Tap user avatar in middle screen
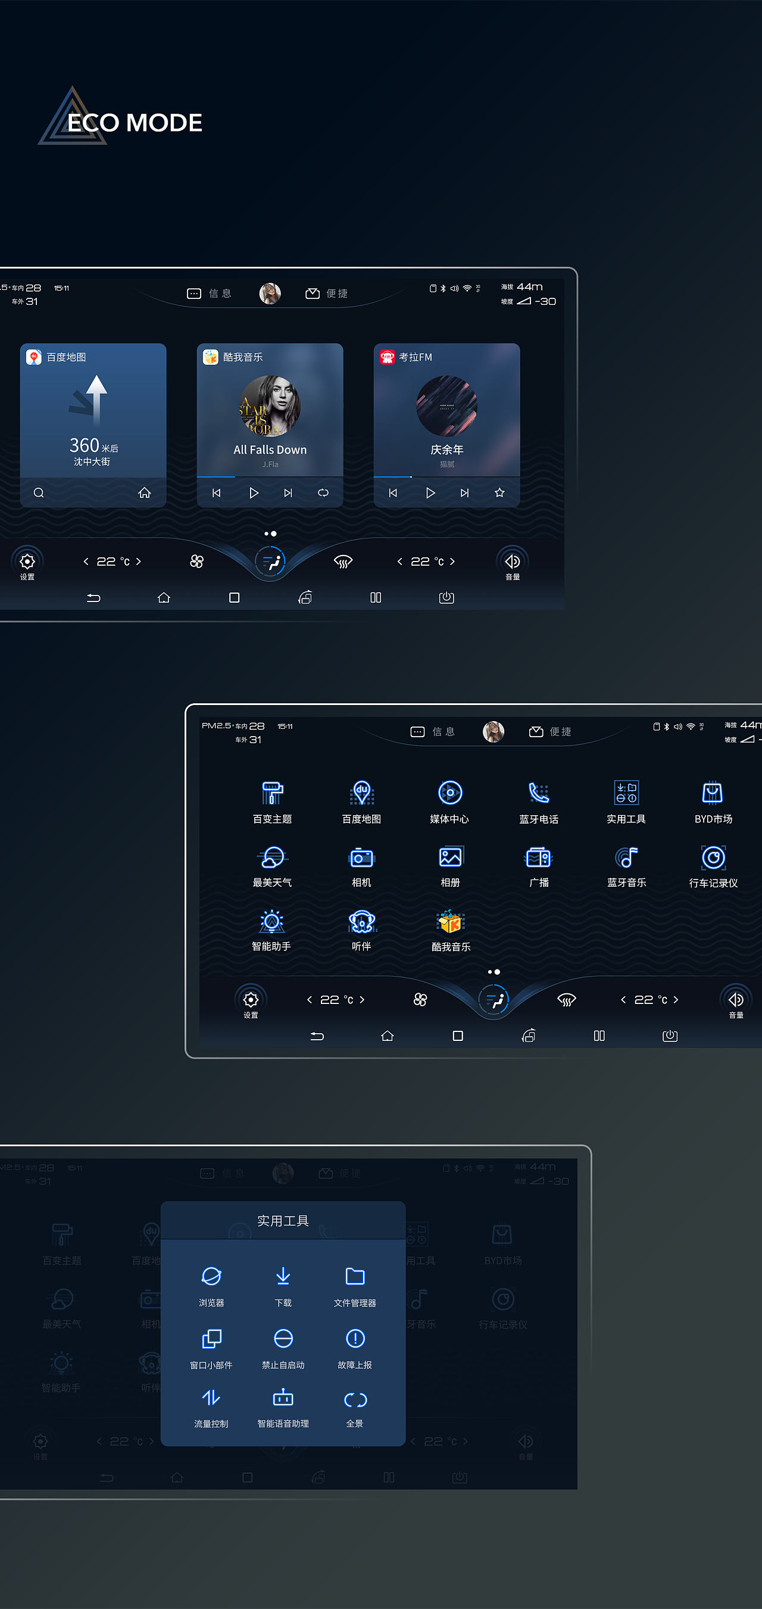Viewport: 762px width, 1609px height. (494, 732)
